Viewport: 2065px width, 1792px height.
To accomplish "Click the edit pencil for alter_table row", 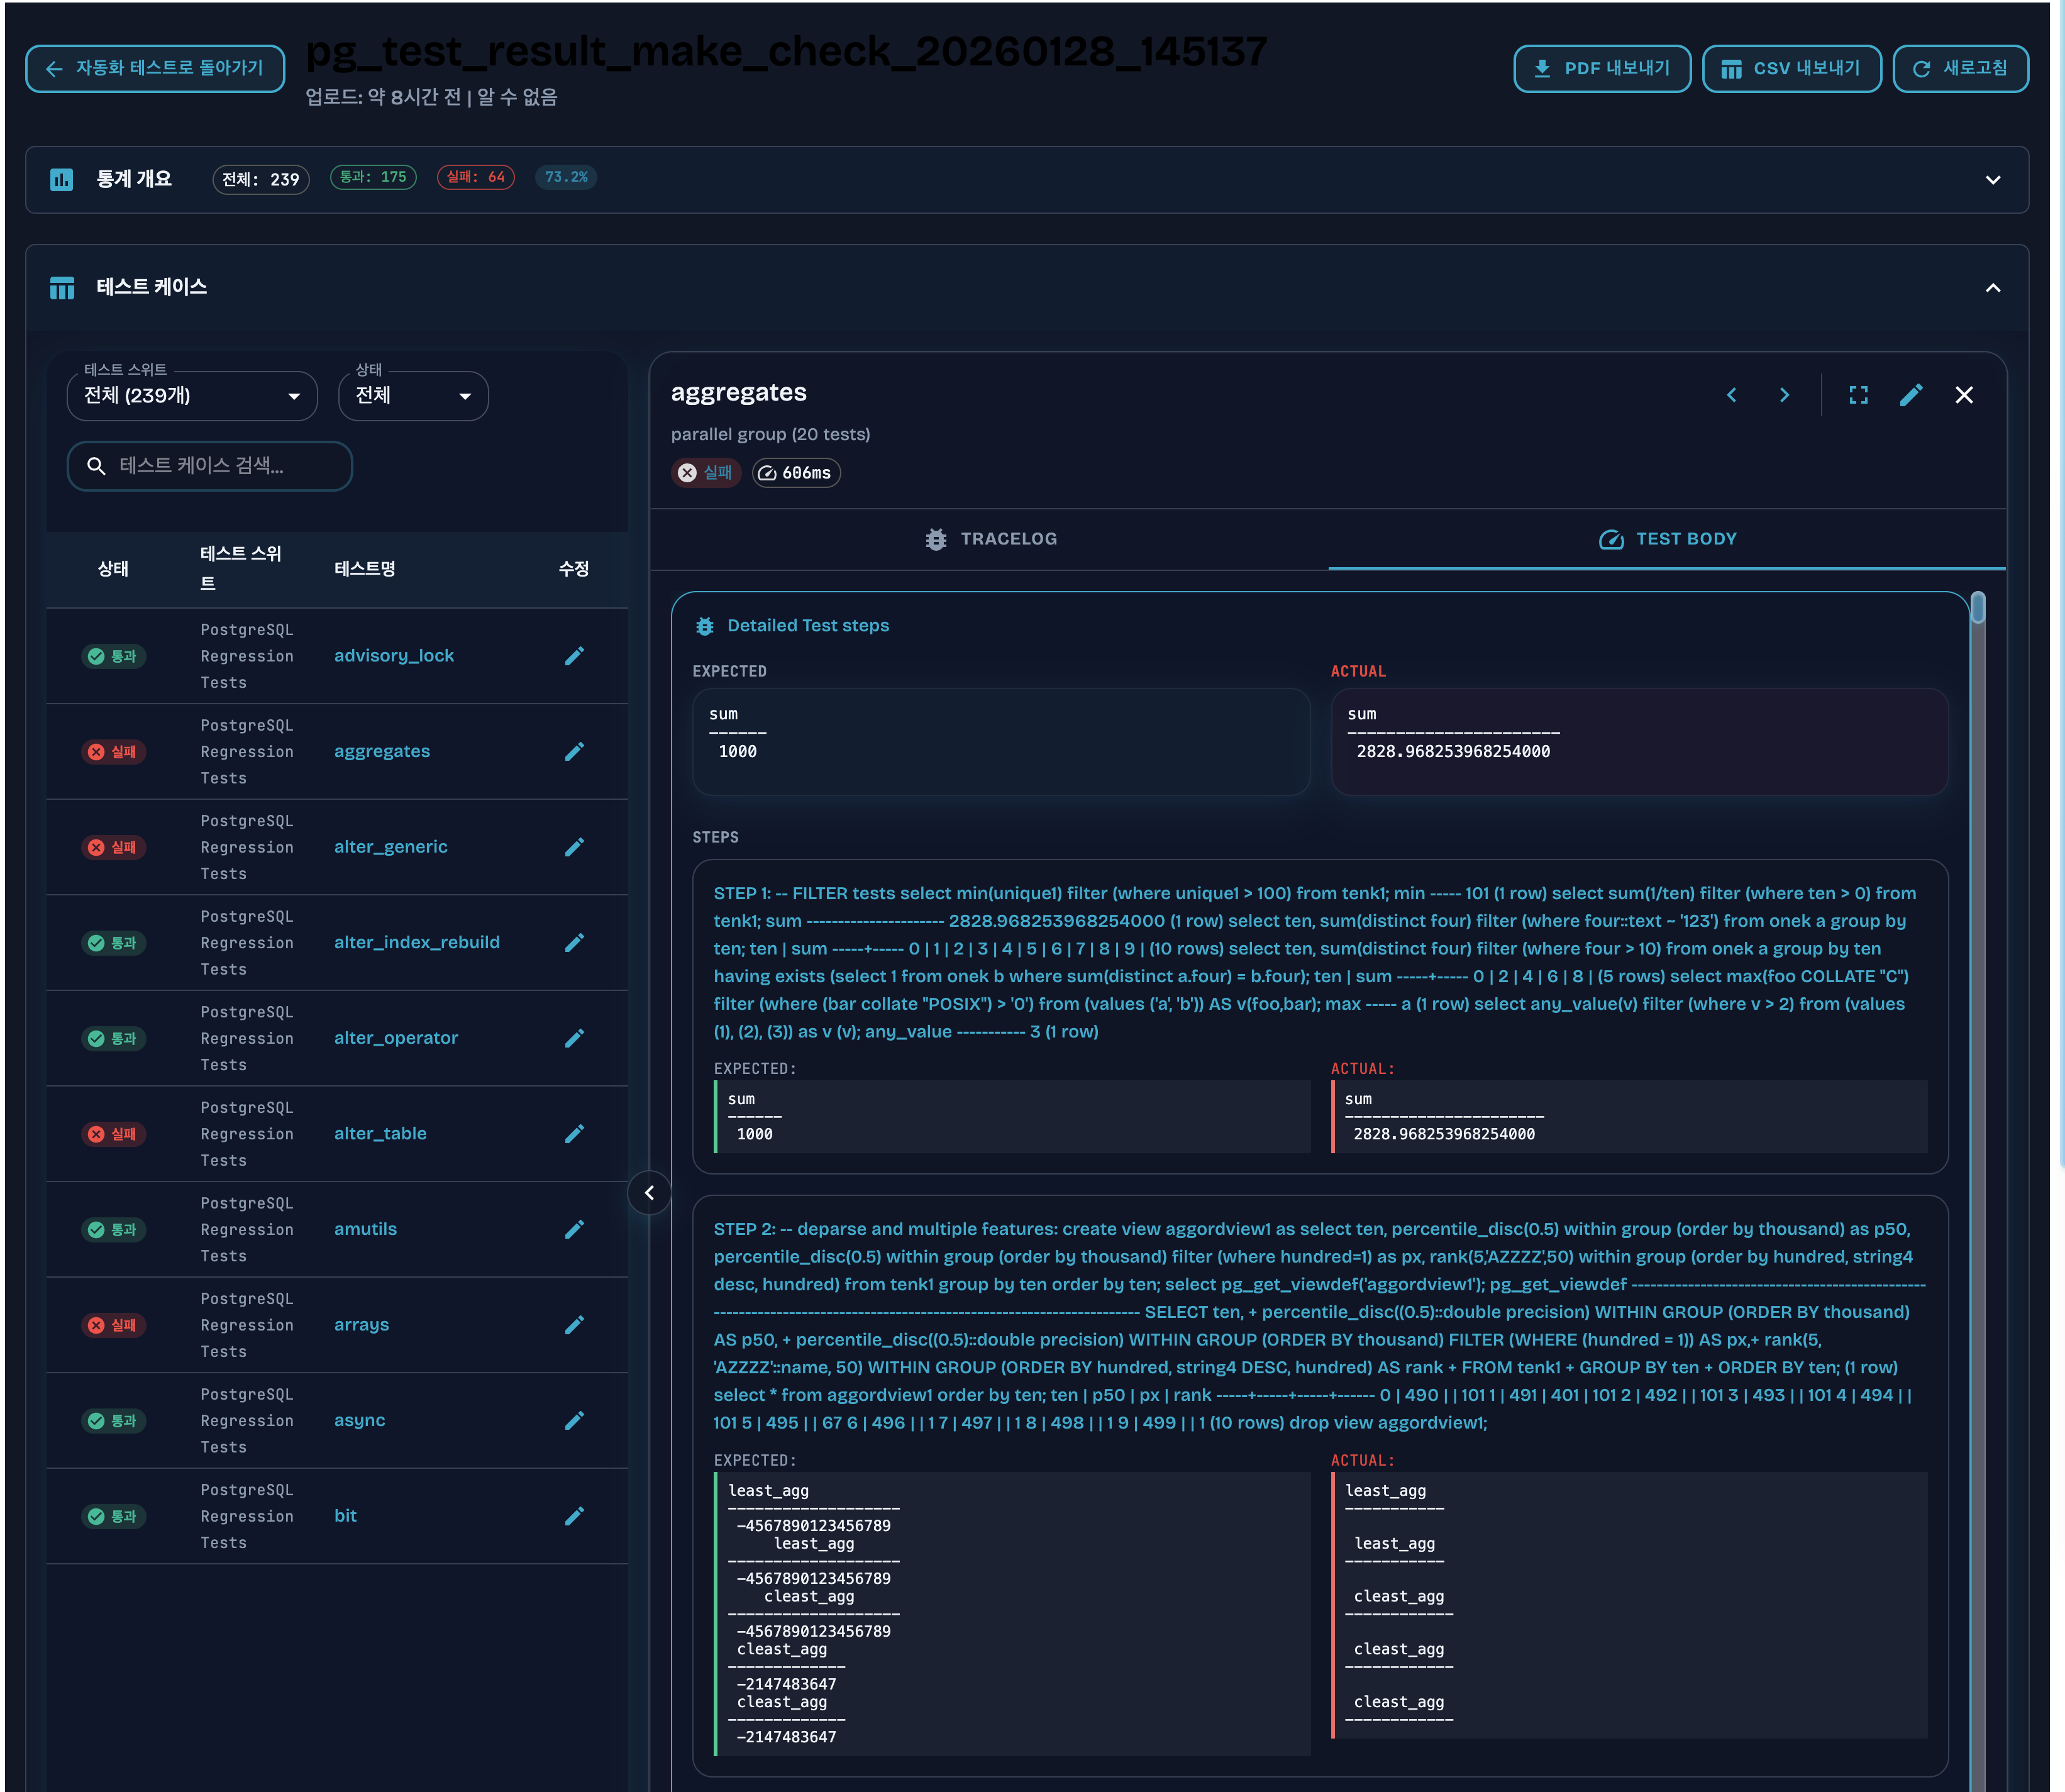I will click(574, 1134).
